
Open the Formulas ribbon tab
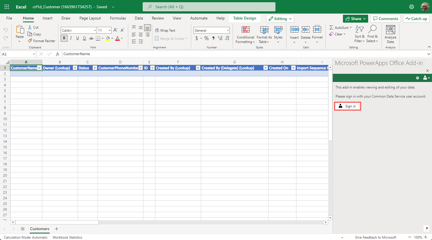pos(118,18)
